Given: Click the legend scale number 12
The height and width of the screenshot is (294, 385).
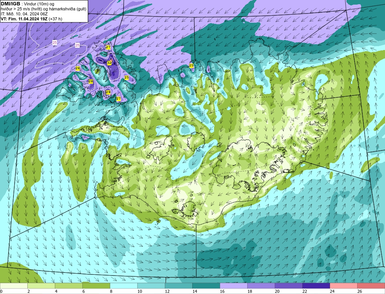Looking at the screenshot, I should coord(167,291).
